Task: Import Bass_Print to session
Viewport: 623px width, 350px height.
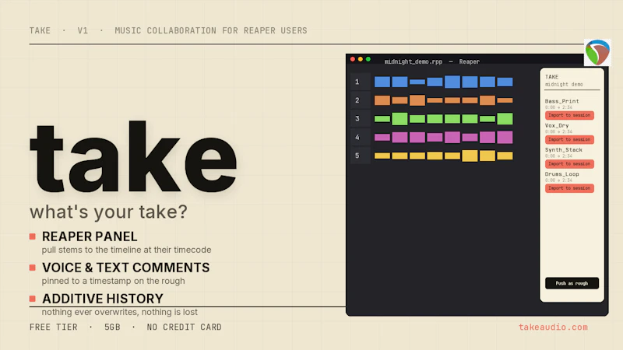Action: (569, 115)
